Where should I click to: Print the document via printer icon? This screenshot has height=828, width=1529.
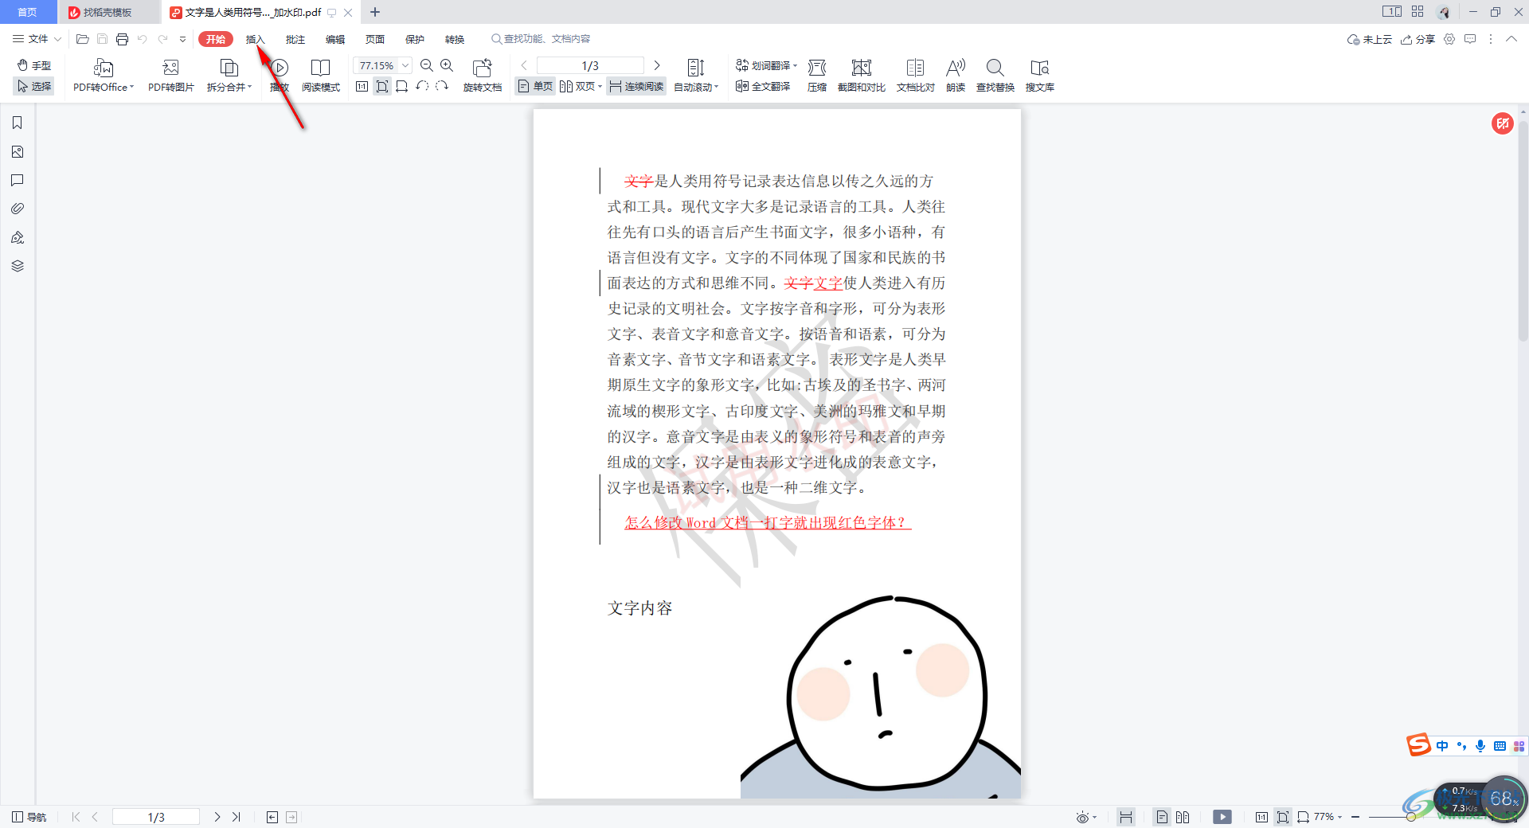point(122,39)
